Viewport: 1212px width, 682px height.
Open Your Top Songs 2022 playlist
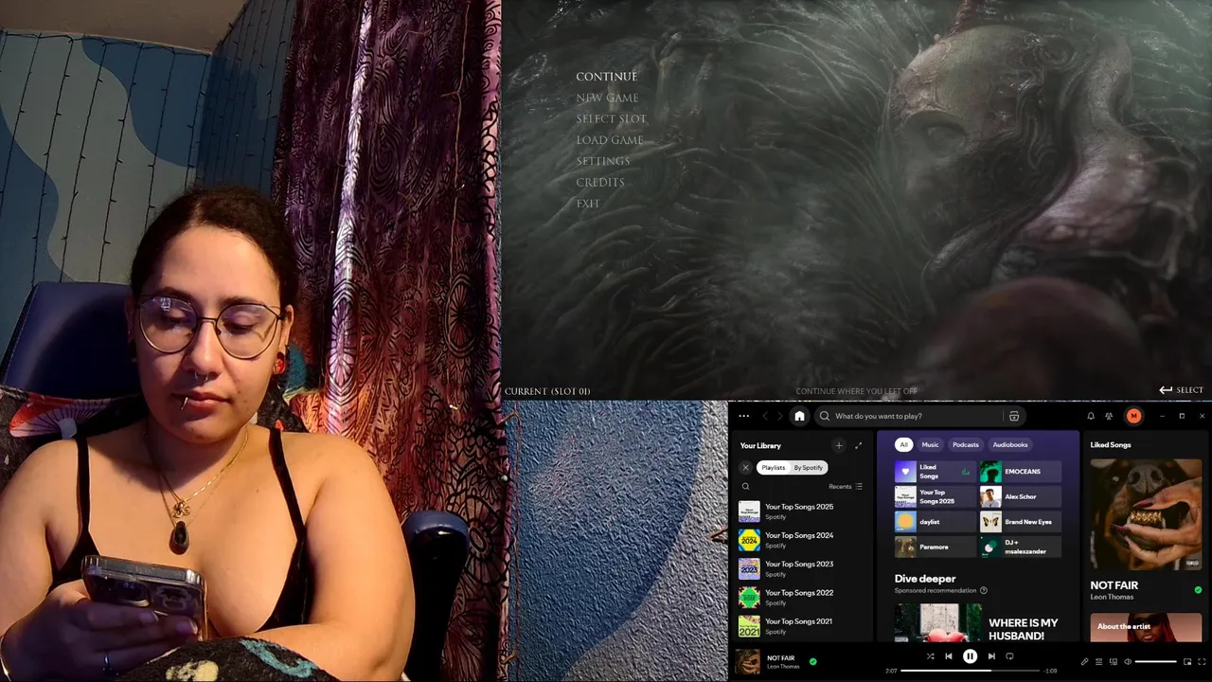pyautogui.click(x=803, y=597)
